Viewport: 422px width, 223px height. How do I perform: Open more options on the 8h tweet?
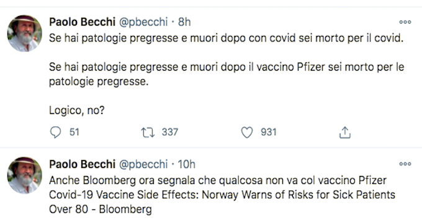click(x=405, y=22)
